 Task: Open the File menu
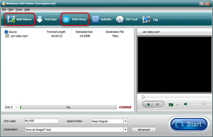(x=4, y=10)
